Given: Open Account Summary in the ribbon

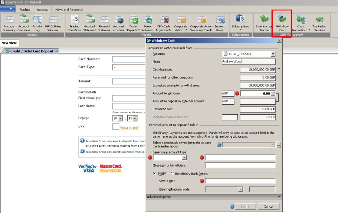Looking at the screenshot, I should (9, 24).
